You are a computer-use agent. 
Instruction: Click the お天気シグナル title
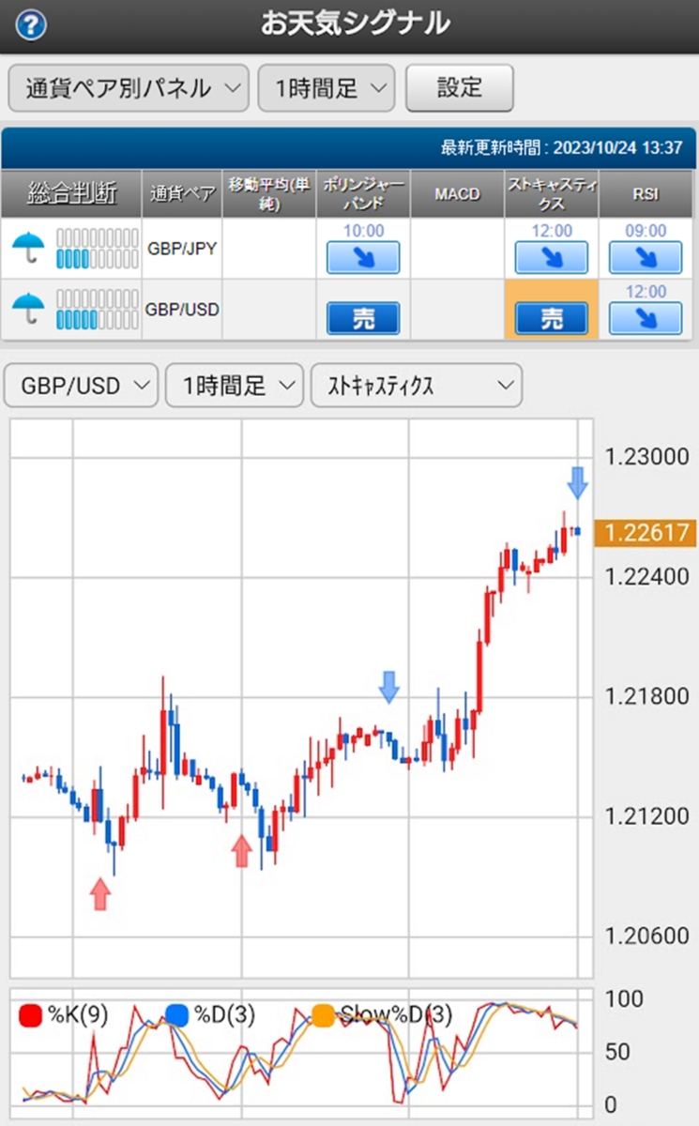[x=355, y=24]
